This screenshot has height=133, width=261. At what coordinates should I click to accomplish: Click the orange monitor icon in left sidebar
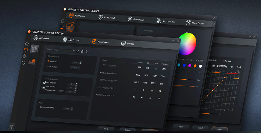tap(26, 50)
